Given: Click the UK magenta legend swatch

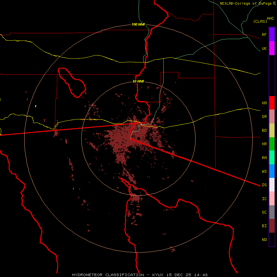Looking at the screenshot, I should tap(272, 48).
